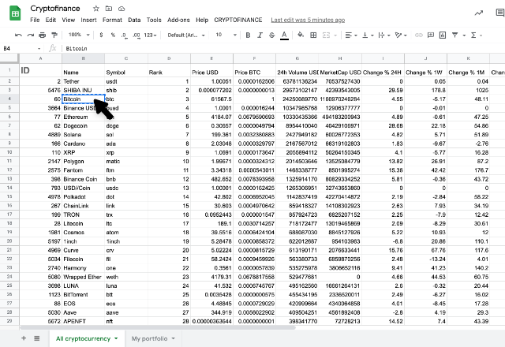Open the comment history icon

coord(500,13)
